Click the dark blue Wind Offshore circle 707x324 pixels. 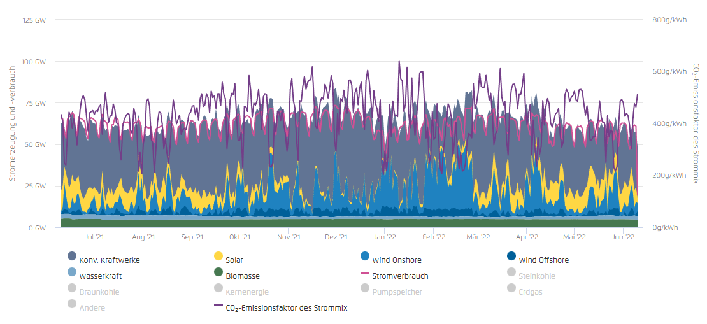tap(511, 257)
